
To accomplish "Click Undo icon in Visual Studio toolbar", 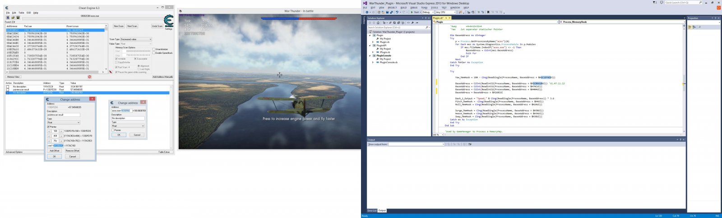I will point(397,12).
